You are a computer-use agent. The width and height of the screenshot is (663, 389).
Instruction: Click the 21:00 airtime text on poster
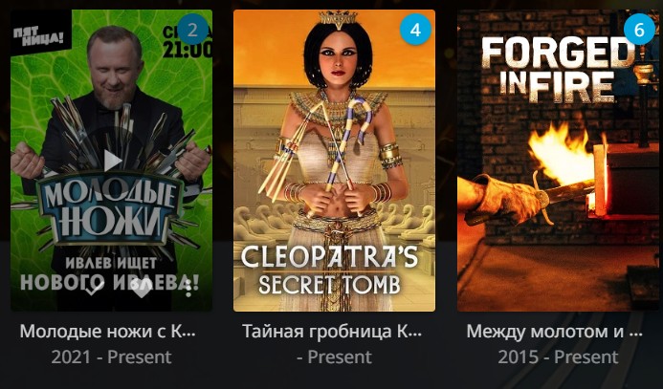pyautogui.click(x=187, y=50)
